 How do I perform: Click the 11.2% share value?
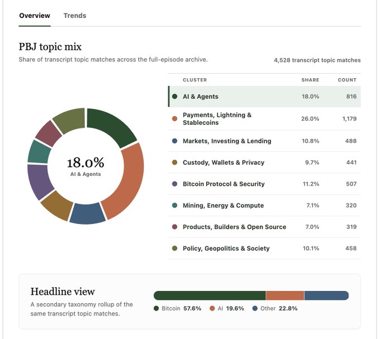tap(311, 184)
